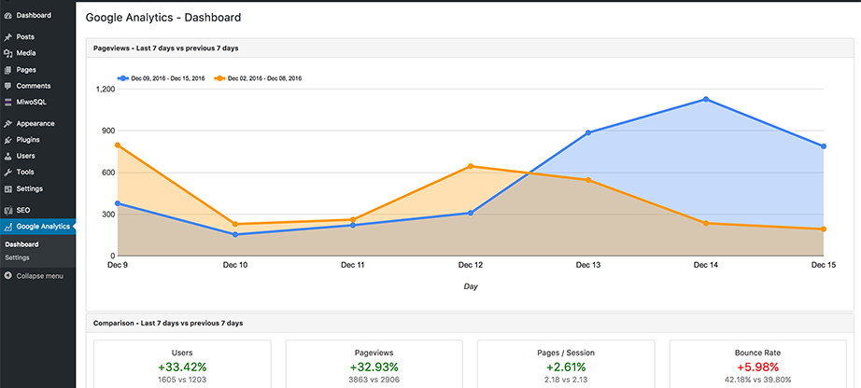The width and height of the screenshot is (861, 388).
Task: Click the Comments speech bubble icon
Action: (x=7, y=86)
